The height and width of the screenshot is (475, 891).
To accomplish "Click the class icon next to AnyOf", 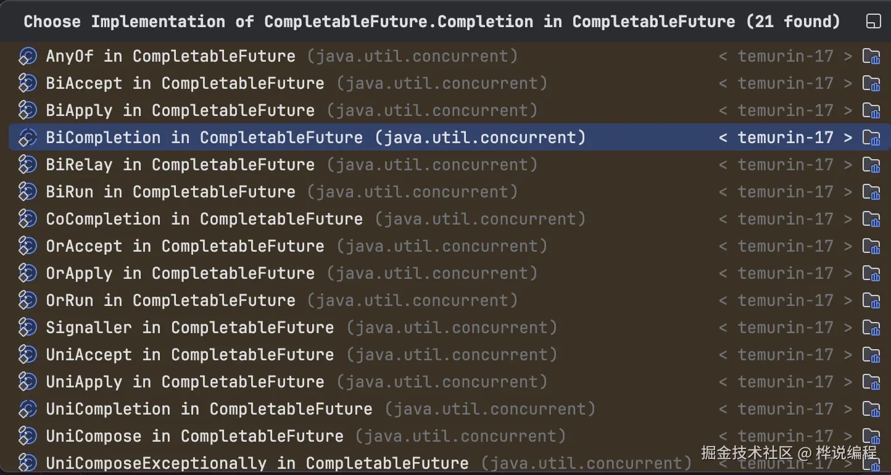I will tap(28, 56).
